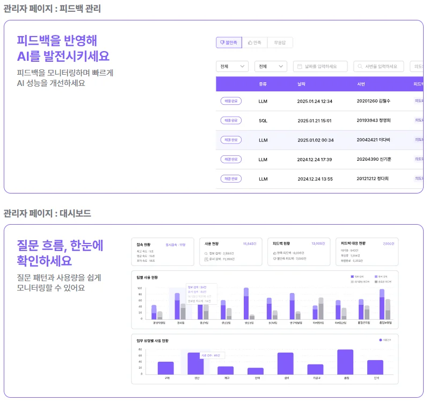
Task: Click the 품질 bar in task-type chart
Action: (x=345, y=362)
